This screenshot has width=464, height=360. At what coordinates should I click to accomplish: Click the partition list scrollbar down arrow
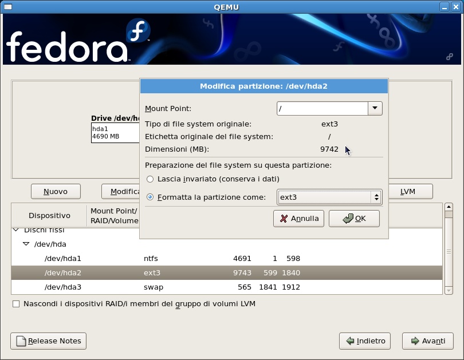449,291
